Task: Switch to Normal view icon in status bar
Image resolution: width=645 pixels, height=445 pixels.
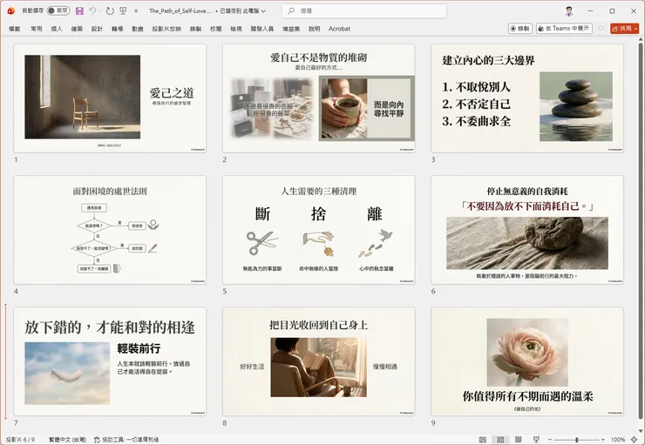Action: coord(483,440)
